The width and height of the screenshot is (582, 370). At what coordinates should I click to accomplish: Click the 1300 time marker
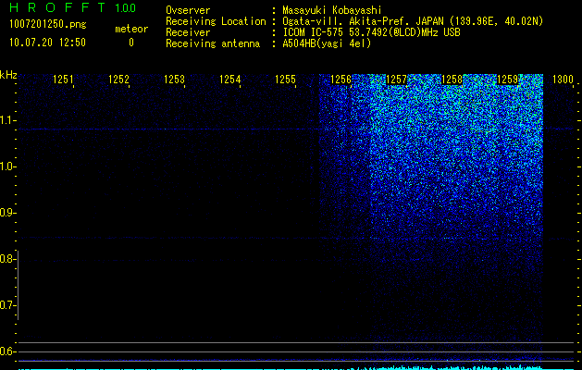tap(563, 80)
